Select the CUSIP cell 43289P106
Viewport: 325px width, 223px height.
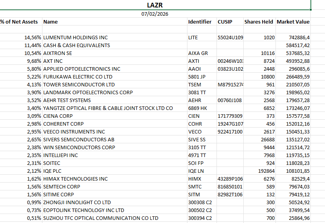tap(230, 179)
